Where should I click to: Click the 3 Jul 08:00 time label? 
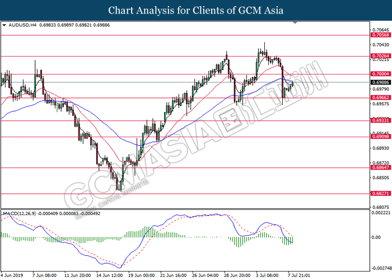[267, 276]
